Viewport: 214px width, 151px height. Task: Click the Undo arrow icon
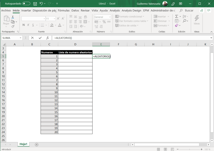tap(41, 4)
